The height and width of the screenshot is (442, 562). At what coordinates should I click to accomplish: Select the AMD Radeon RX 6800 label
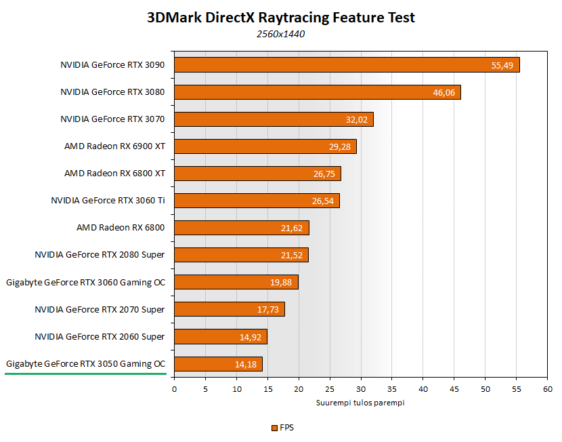click(121, 228)
